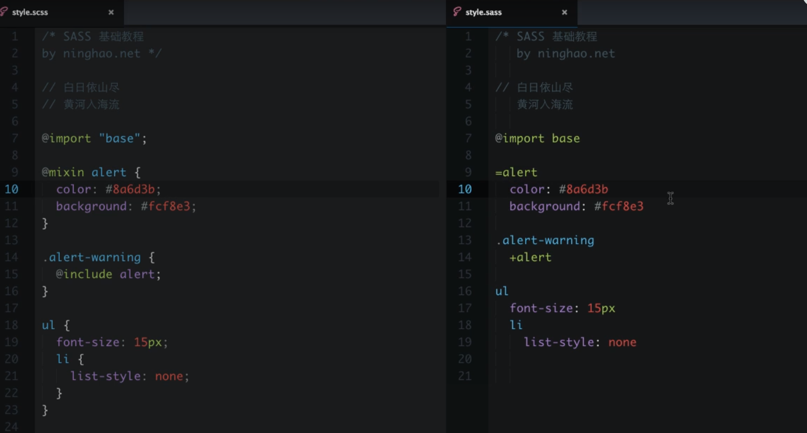Screen dimensions: 807x433
Task: Click 'li' selector line in style.sass
Action: 516,325
